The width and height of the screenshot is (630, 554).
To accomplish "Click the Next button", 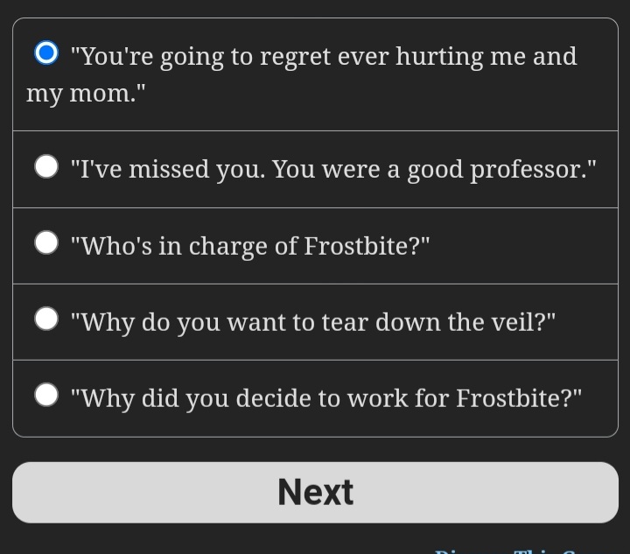I will pos(315,493).
